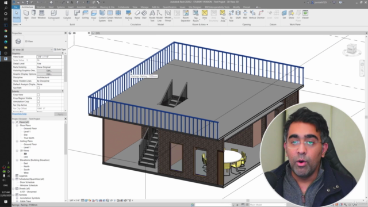
Task: Select the Curtain Grid tool
Action: click(110, 16)
